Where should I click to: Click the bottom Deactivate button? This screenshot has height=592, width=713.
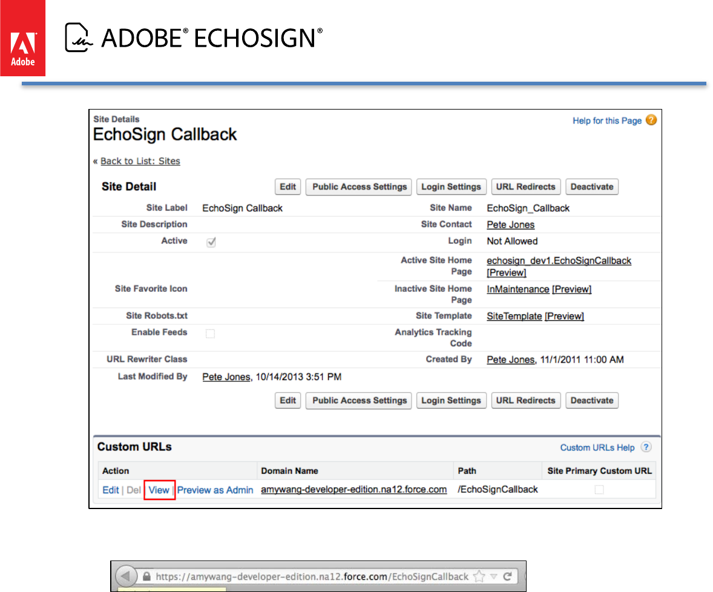click(x=592, y=401)
